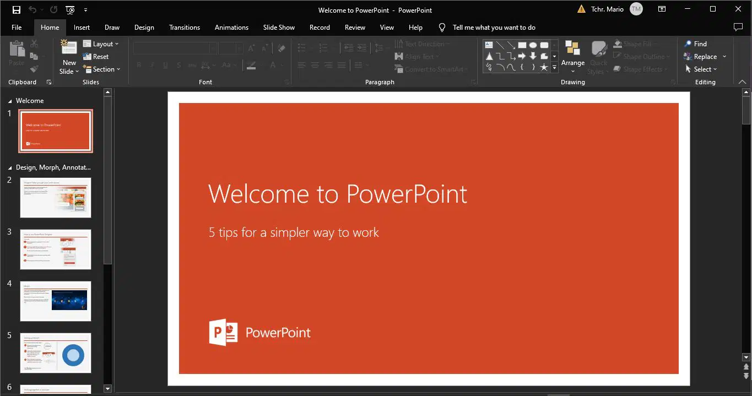This screenshot has height=396, width=752.
Task: Switch to the Draw tab
Action: point(112,27)
